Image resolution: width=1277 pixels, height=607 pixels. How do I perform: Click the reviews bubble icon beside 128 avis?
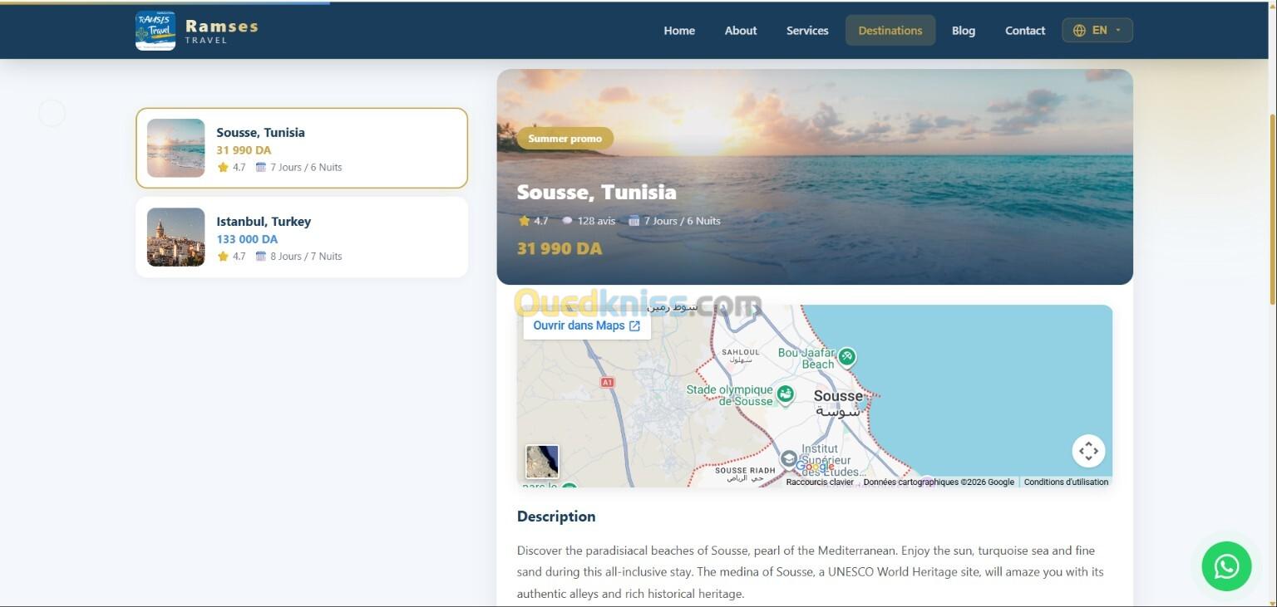click(x=567, y=221)
